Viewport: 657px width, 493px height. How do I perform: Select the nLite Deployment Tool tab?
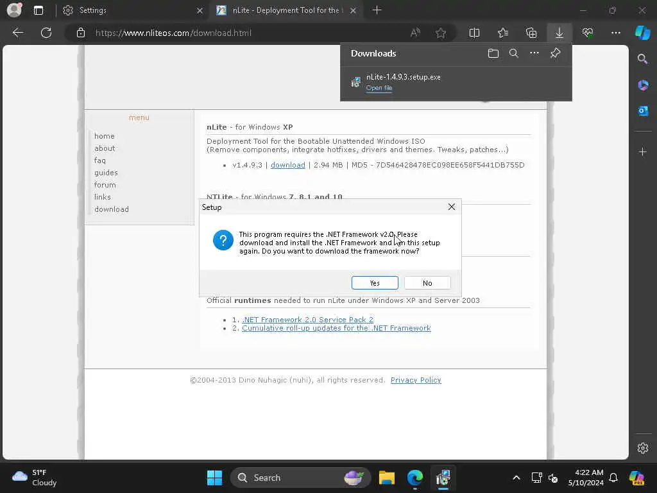click(x=286, y=10)
